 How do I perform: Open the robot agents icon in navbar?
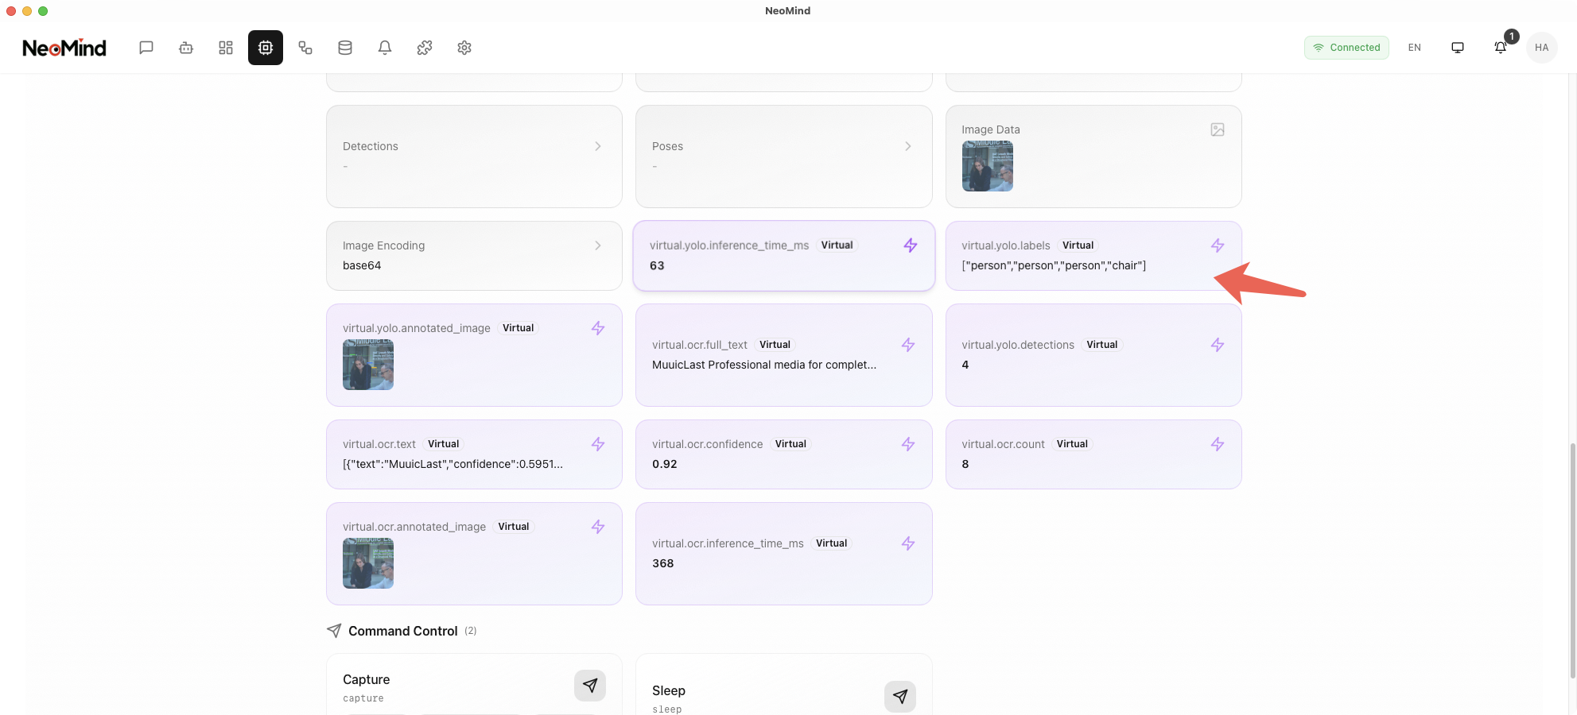(186, 48)
